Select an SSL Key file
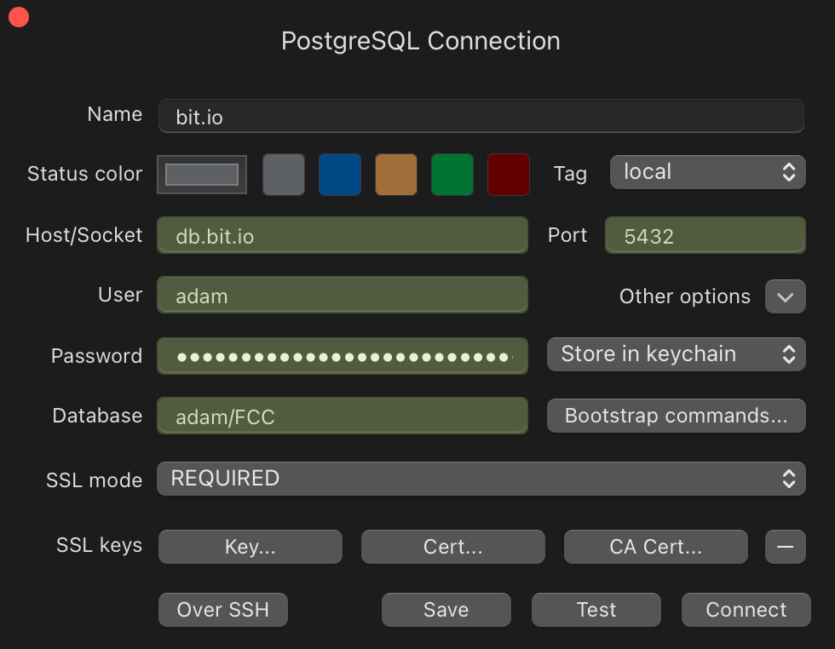This screenshot has width=835, height=649. [250, 547]
